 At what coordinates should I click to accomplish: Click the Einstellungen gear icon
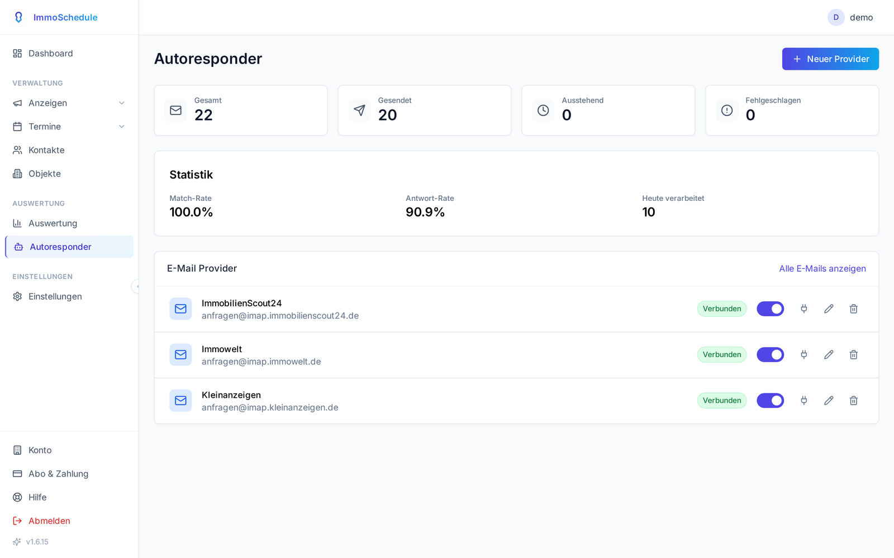[17, 296]
